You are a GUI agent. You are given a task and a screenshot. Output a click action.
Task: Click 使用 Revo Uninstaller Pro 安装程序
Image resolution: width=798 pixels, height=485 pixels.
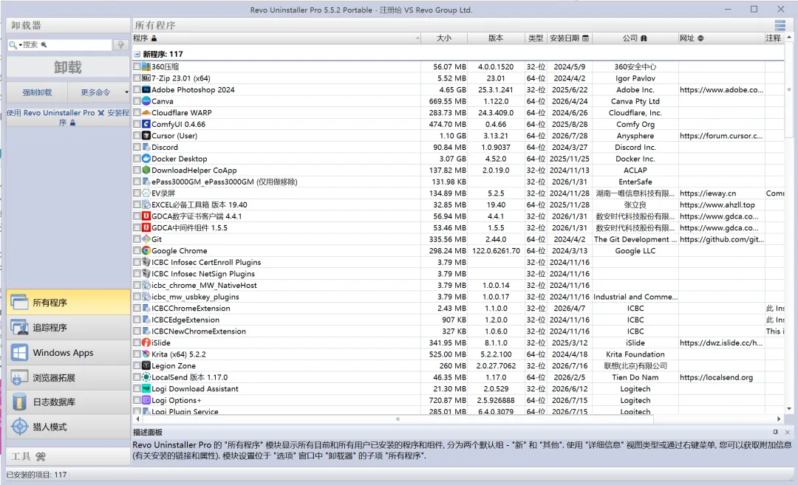[68, 117]
